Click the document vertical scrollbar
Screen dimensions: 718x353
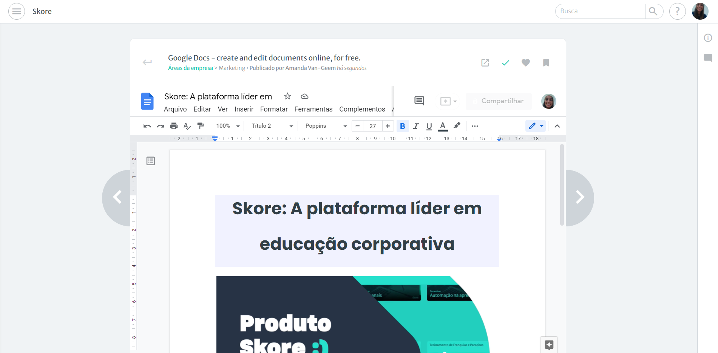562,185
